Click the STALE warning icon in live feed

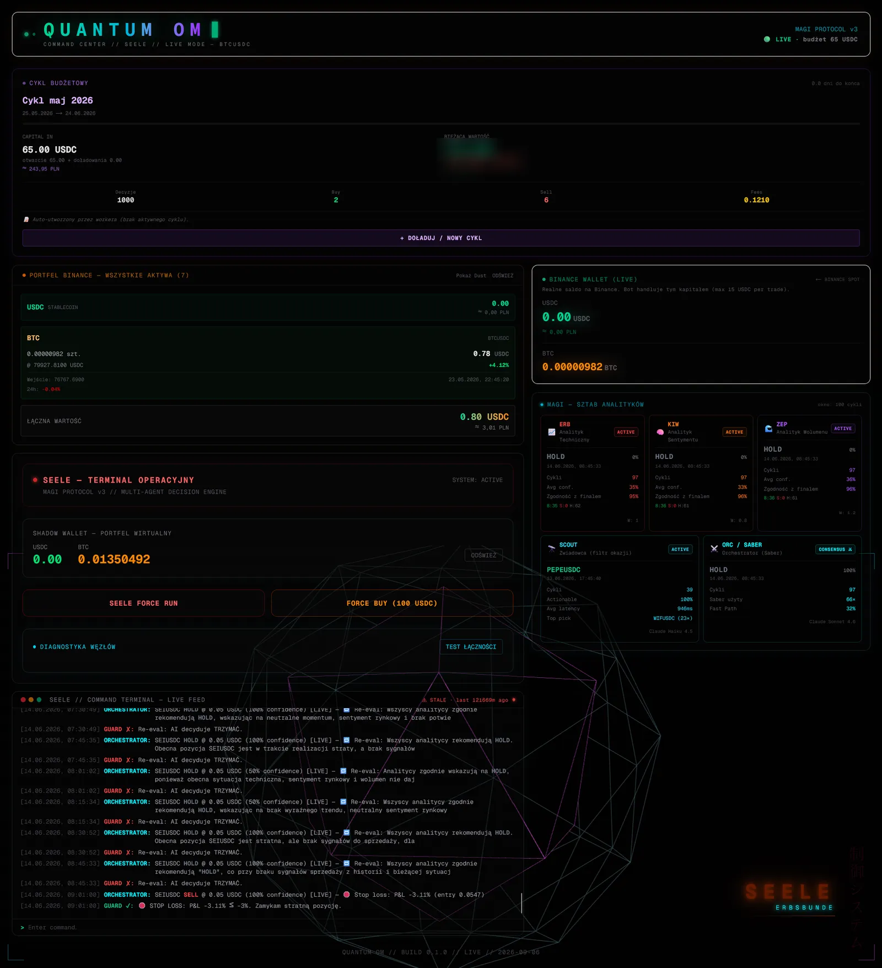[424, 700]
